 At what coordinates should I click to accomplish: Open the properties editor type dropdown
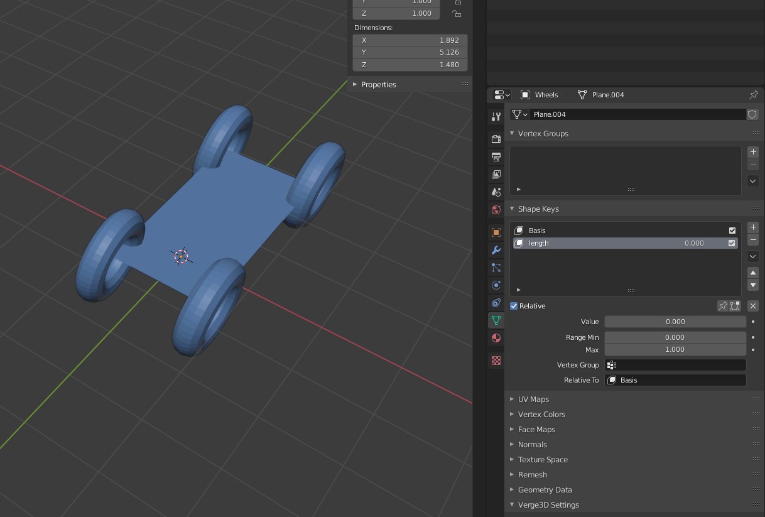[x=502, y=95]
